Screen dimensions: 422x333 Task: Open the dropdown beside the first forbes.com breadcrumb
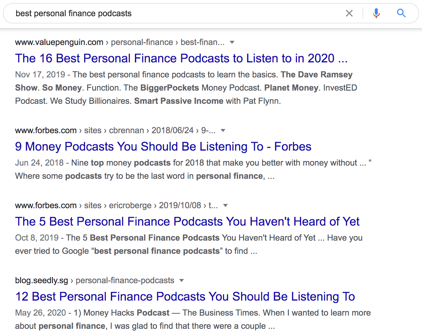click(x=223, y=130)
